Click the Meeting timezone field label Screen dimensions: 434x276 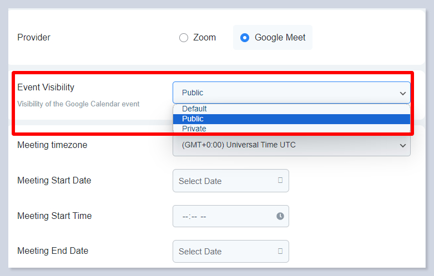click(x=52, y=145)
